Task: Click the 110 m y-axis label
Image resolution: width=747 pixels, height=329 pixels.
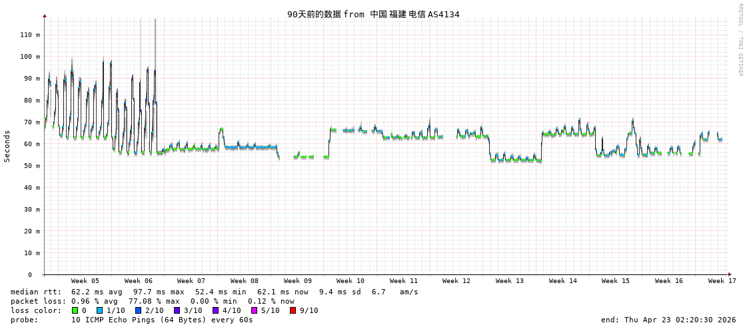Action: tap(30, 35)
